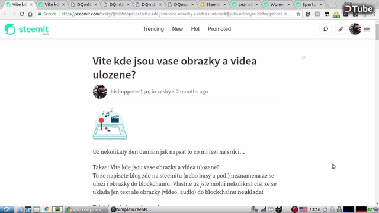Switch to the DQmUl browser tab
The width and height of the screenshot is (379, 213).
116,4
